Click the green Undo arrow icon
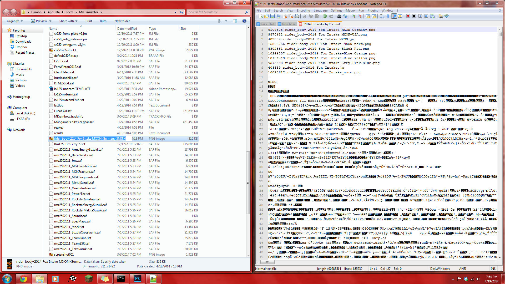The image size is (505, 284). coord(325,16)
